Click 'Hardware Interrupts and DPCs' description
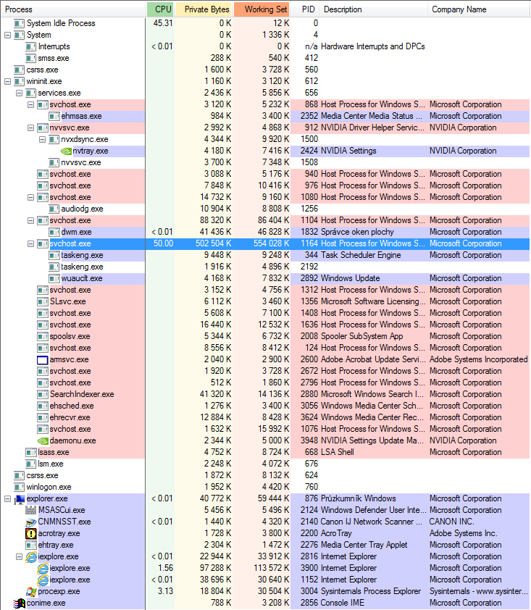This screenshot has height=610, width=531. click(x=372, y=46)
